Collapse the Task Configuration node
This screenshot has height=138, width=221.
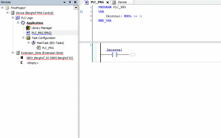pyautogui.click(x=23, y=38)
